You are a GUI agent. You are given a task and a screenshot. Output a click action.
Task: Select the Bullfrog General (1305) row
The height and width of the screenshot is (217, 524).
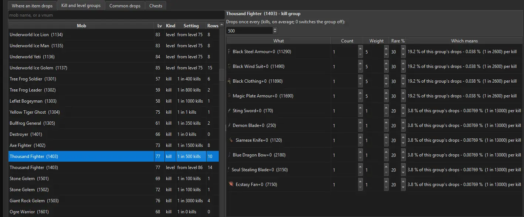click(x=113, y=123)
